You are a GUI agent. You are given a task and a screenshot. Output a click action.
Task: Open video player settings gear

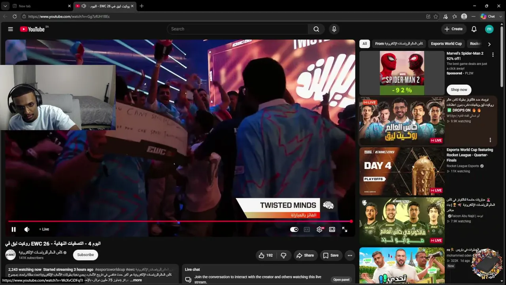[319, 230]
